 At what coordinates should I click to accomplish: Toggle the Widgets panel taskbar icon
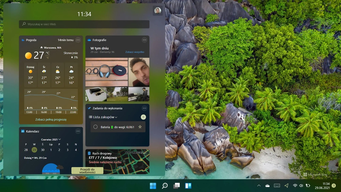(x=188, y=186)
